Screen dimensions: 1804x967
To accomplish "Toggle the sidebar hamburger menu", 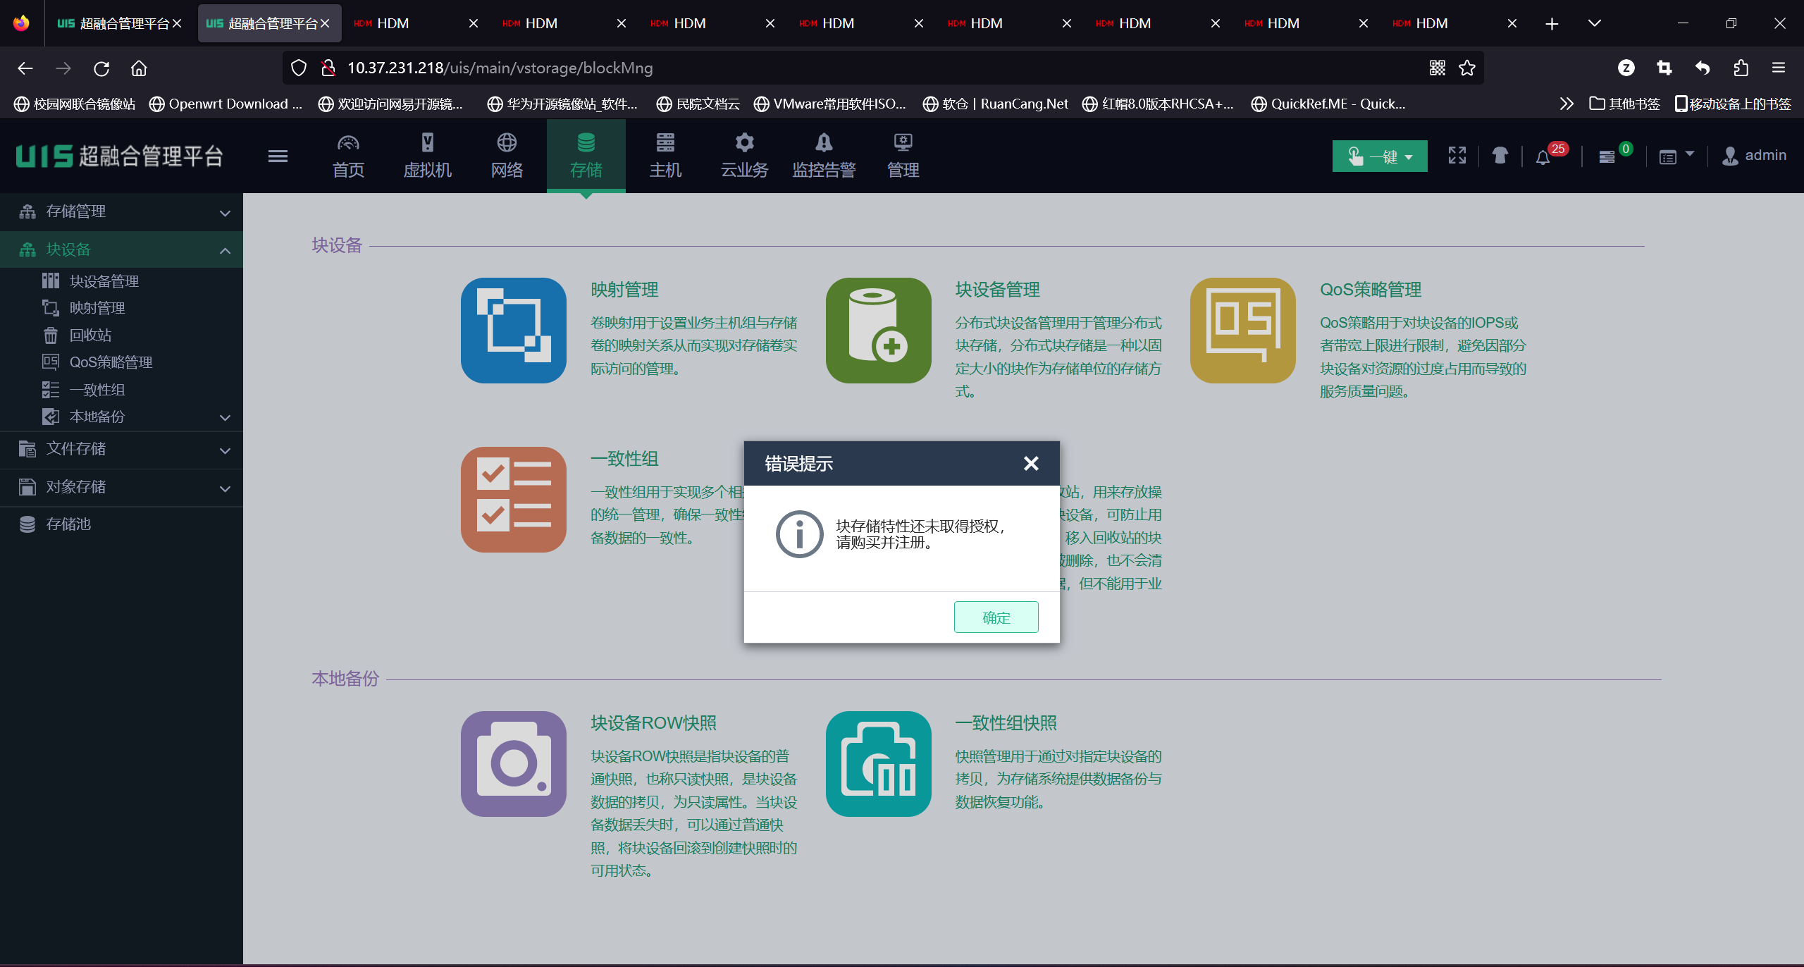I will [278, 156].
